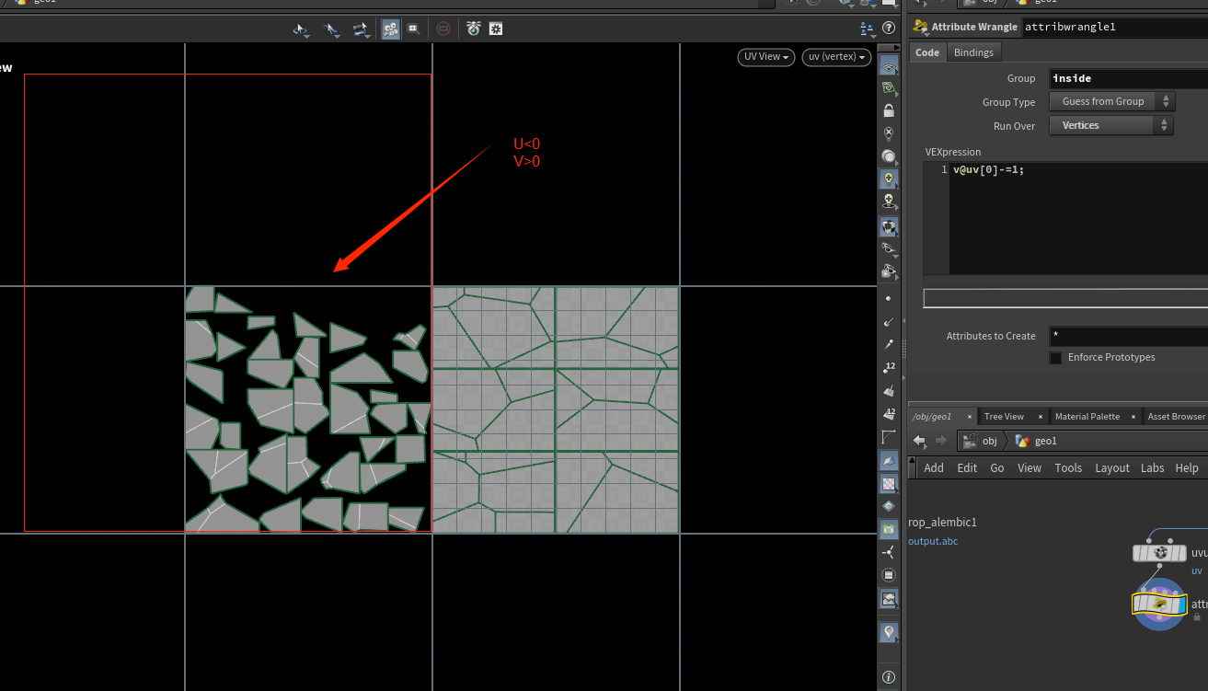Click the back arrow in the network path bar
The image size is (1208, 691).
coord(919,441)
